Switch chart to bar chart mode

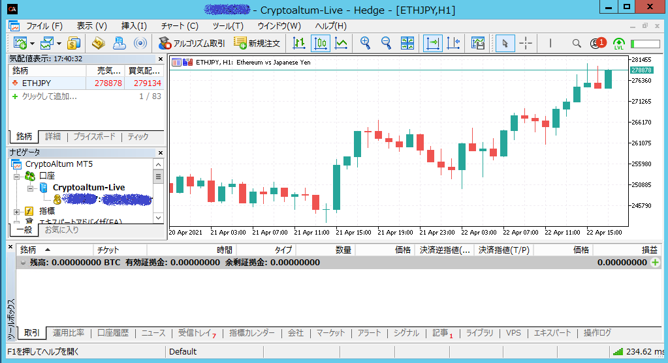[299, 43]
